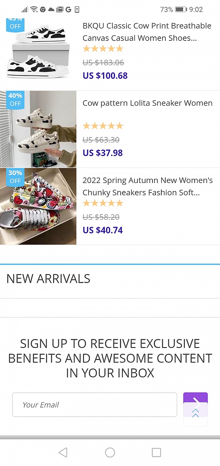Screen dimensions: 220x466
Task: Open Cow pattern Lolita Sneaker Women link
Action: click(x=147, y=103)
